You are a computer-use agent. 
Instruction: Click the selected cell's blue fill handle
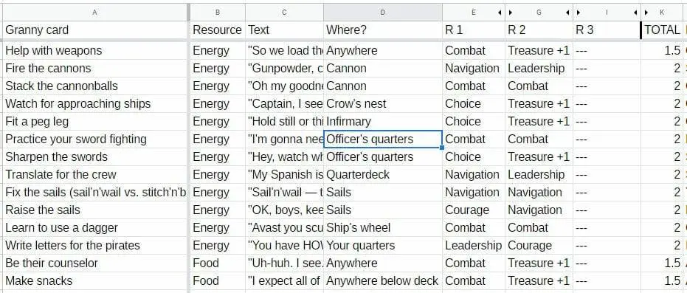click(x=442, y=148)
